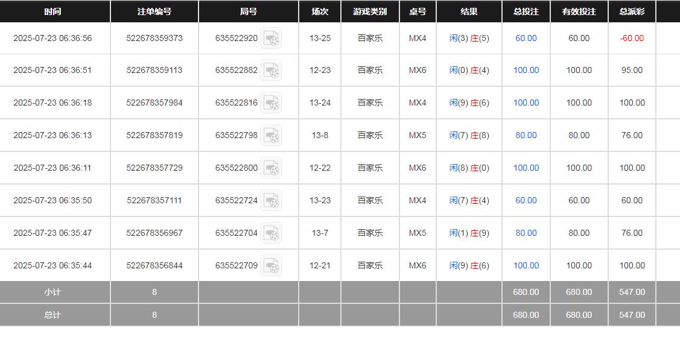
Task: Open replay icon for round 635522704
Action: (271, 233)
